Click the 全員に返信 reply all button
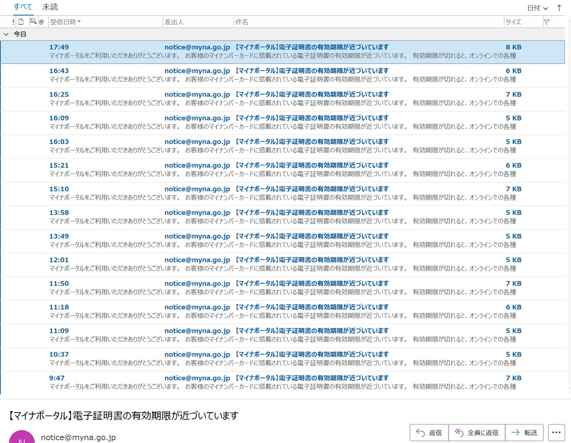Screen dimensions: 571x443 coord(477,433)
